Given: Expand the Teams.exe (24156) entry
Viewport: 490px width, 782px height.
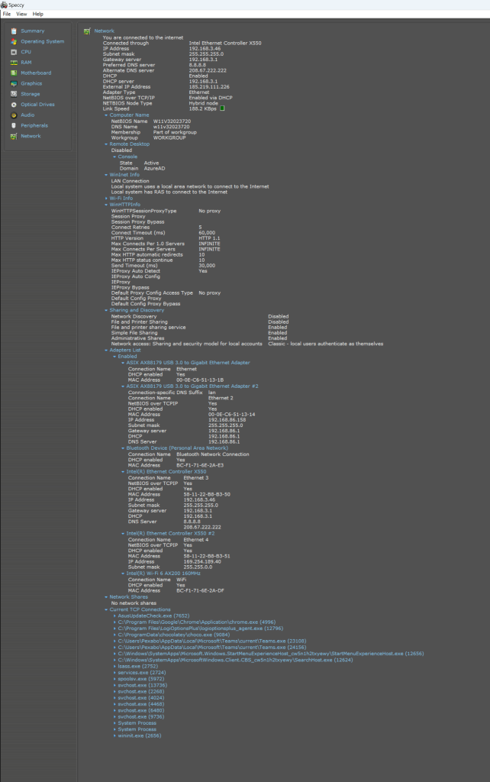Looking at the screenshot, I should click(x=114, y=648).
